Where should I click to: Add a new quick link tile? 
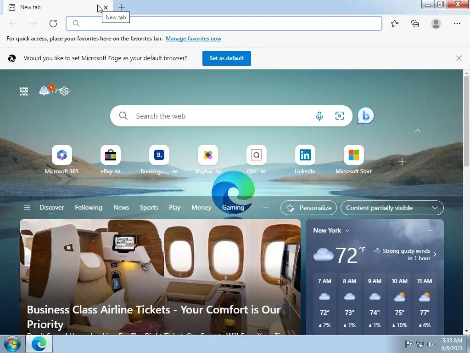click(402, 162)
